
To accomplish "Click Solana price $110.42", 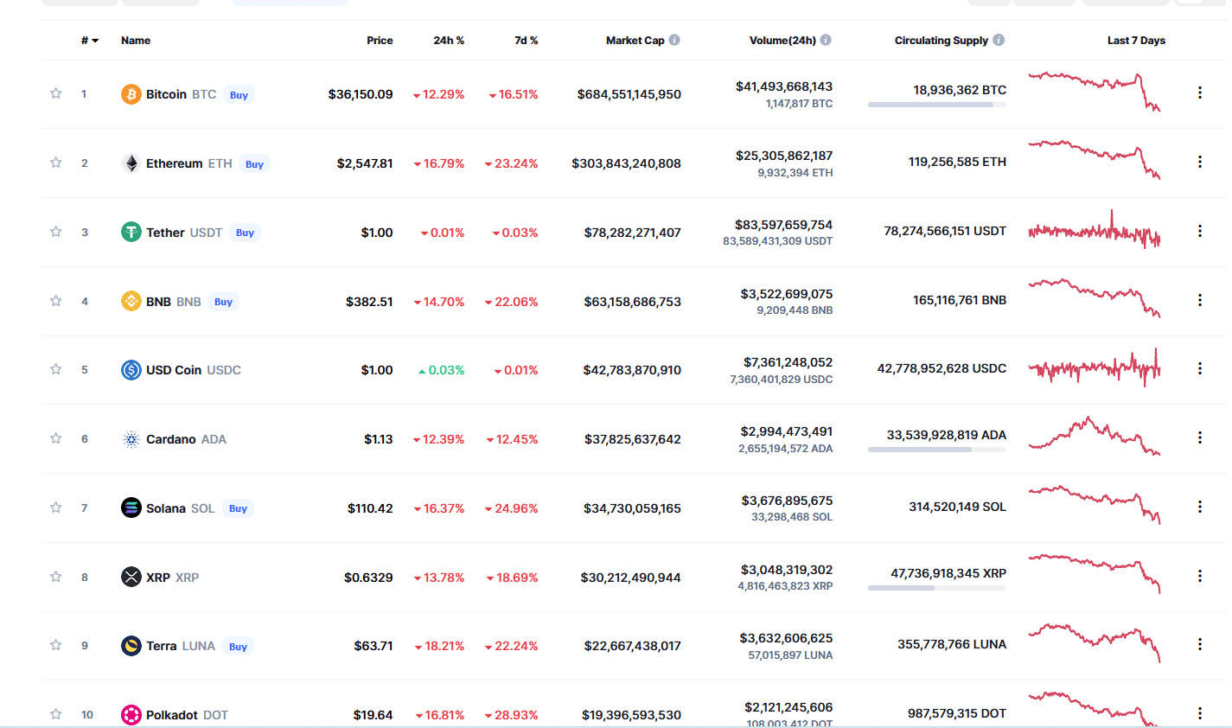I will [370, 508].
